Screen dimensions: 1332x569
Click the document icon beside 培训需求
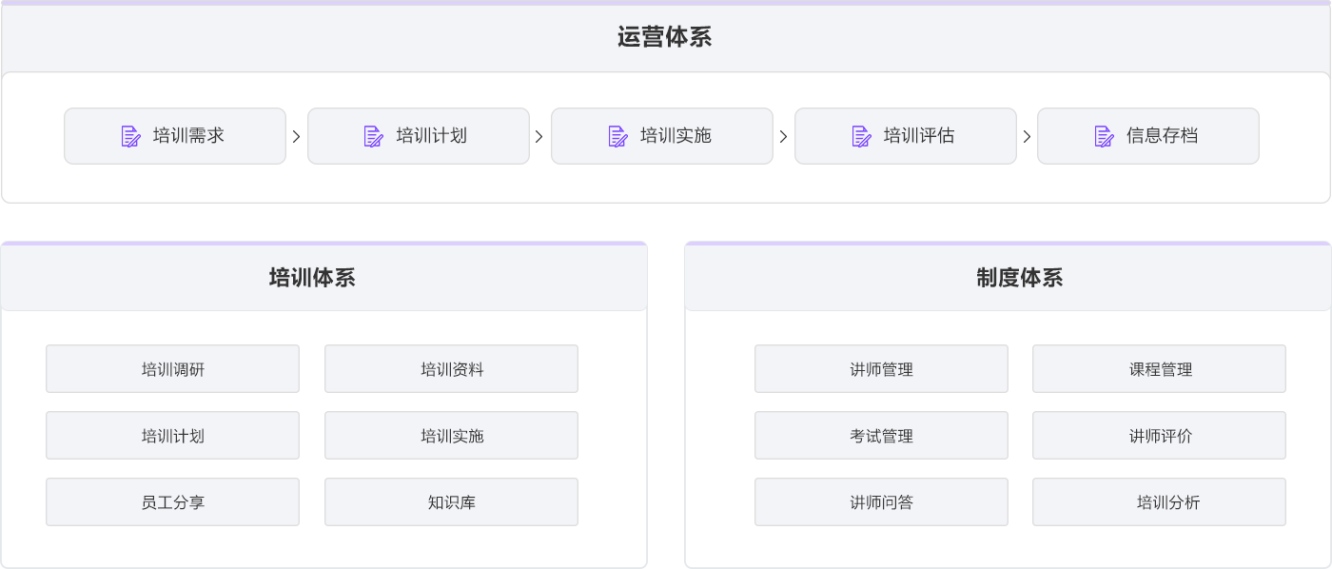tap(131, 136)
